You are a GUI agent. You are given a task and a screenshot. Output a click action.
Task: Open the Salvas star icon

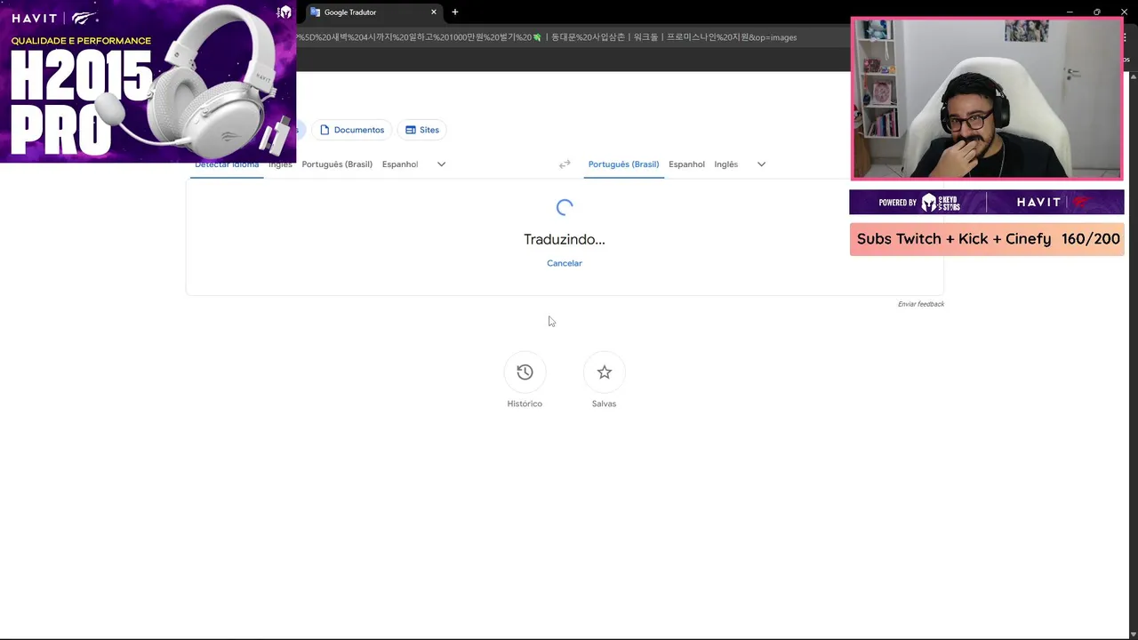point(604,372)
